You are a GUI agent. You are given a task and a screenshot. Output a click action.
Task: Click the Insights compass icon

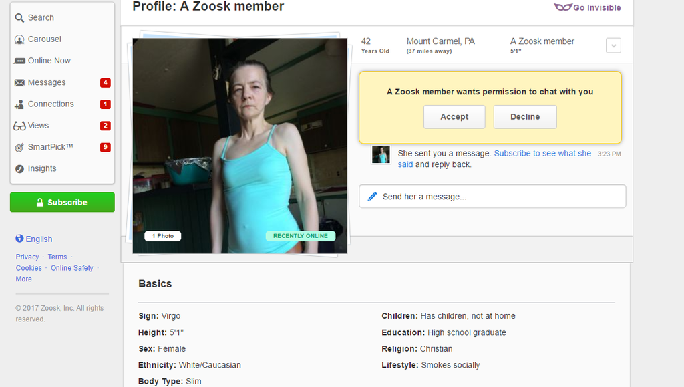pyautogui.click(x=19, y=169)
